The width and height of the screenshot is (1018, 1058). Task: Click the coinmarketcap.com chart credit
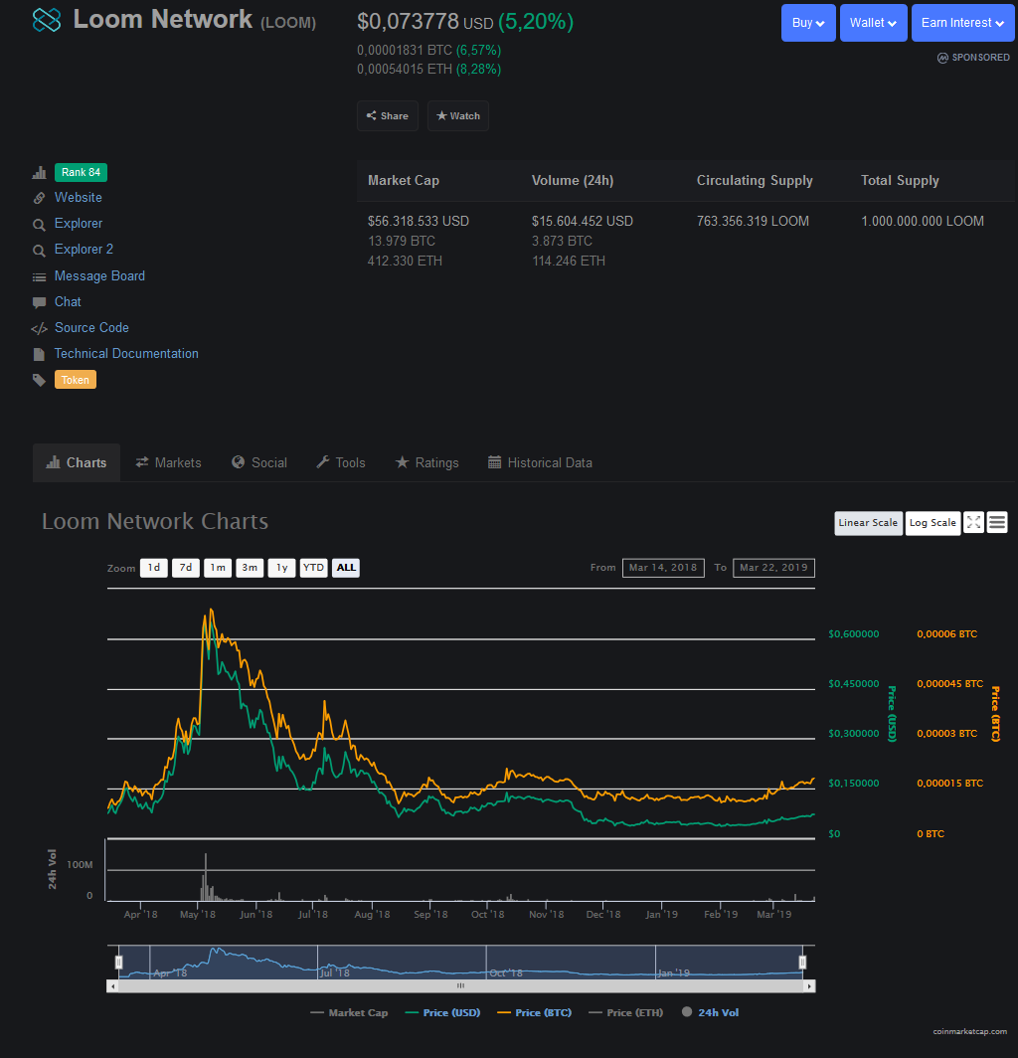[970, 1032]
